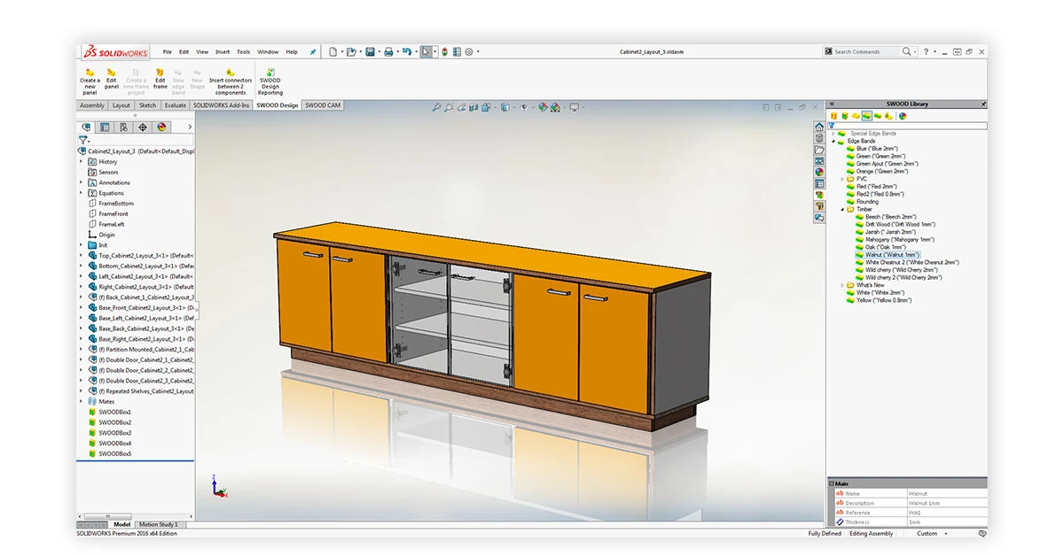Open the Tools menu

pyautogui.click(x=243, y=51)
